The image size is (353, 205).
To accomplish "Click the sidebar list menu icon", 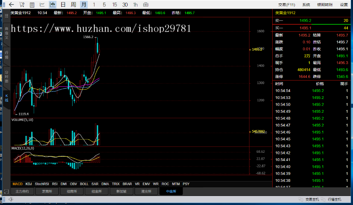I will (x=7, y=16).
